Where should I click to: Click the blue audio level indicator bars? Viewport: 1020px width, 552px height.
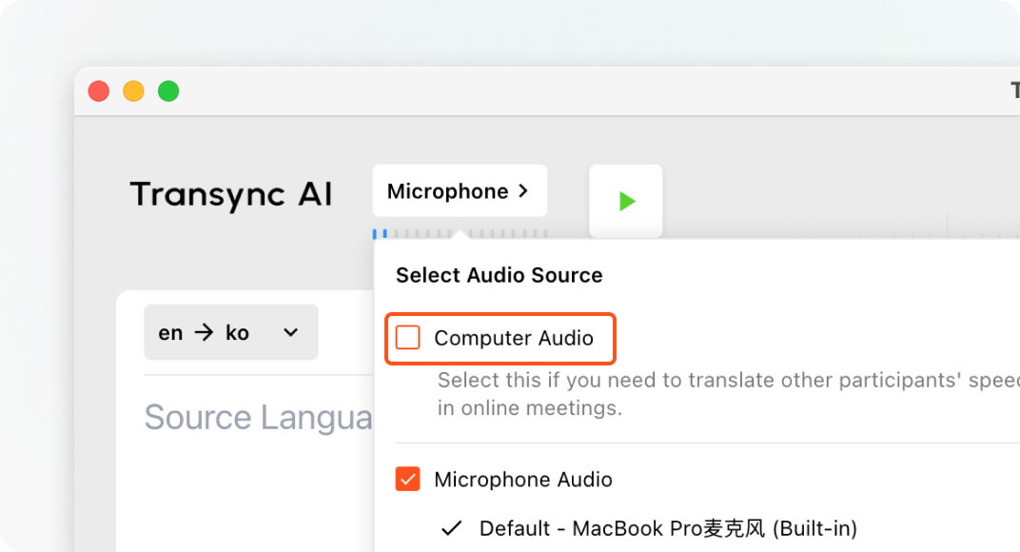click(381, 234)
